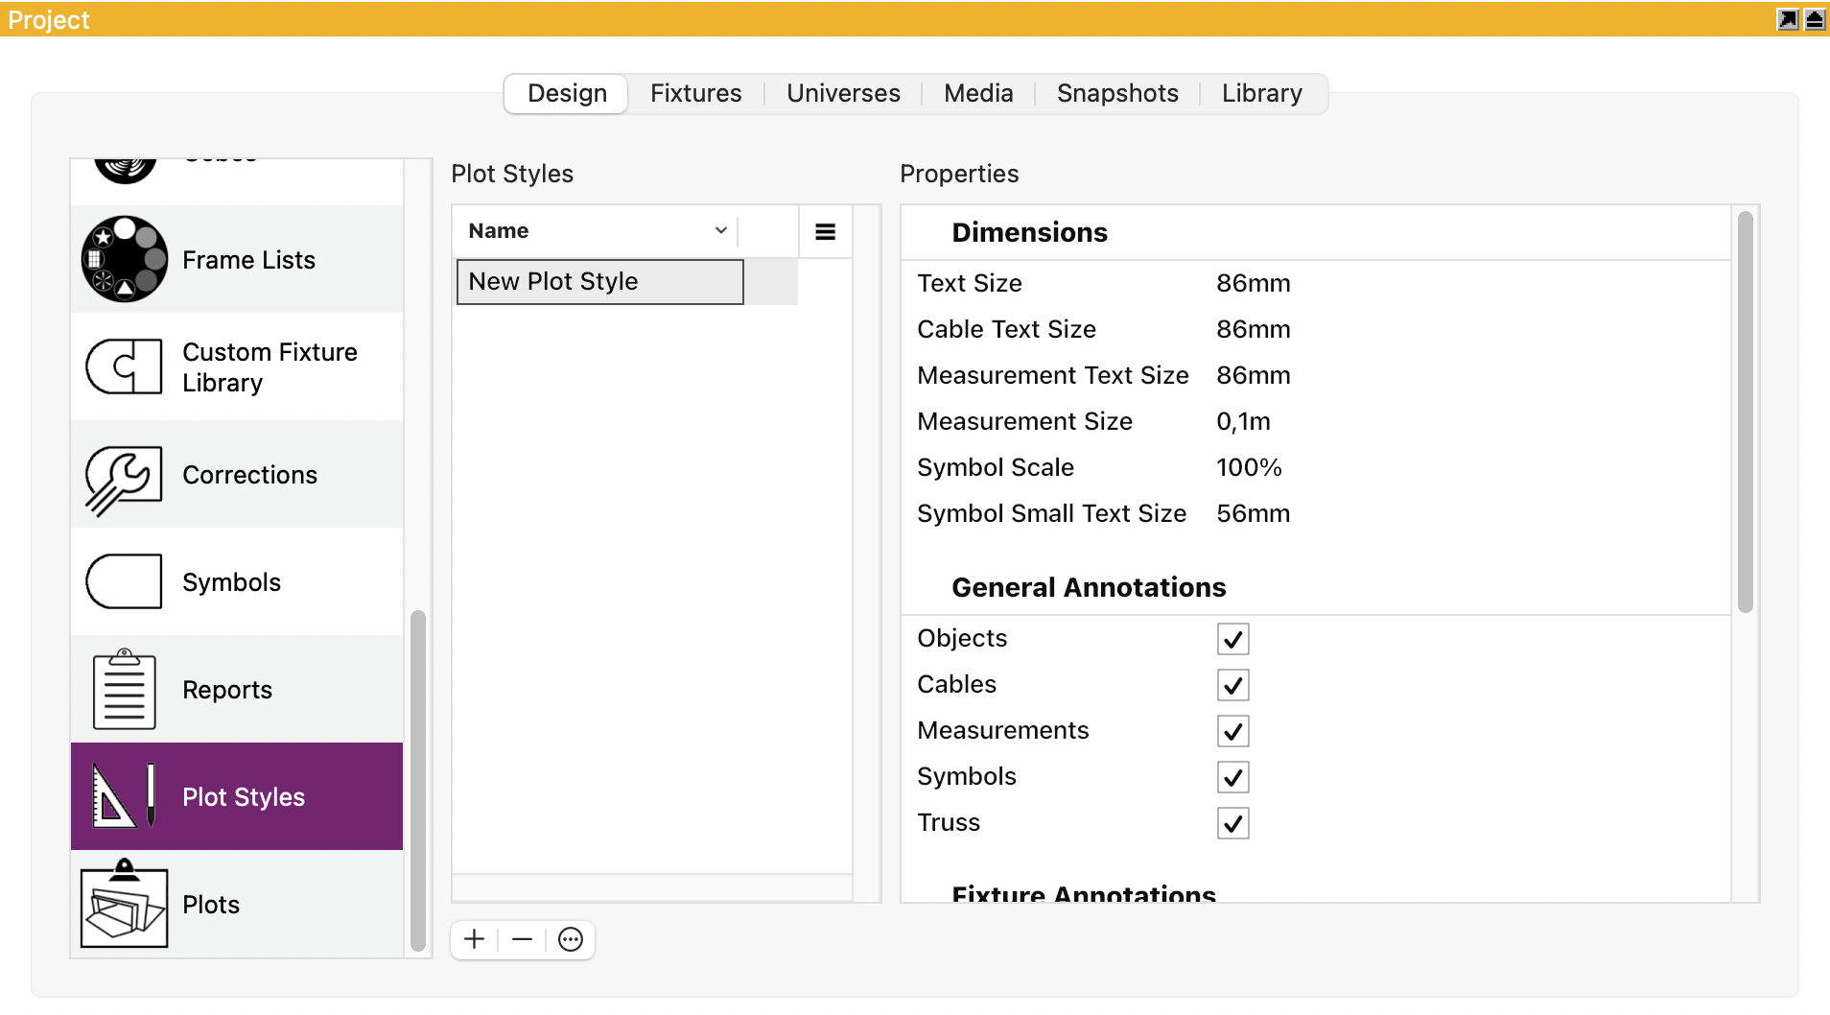Detach the Project panel window
1830x1015 pixels.
1788,19
